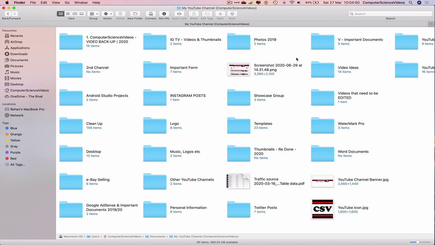This screenshot has height=245, width=435.
Task: Select Network in sidebar locations
Action: coord(17,115)
